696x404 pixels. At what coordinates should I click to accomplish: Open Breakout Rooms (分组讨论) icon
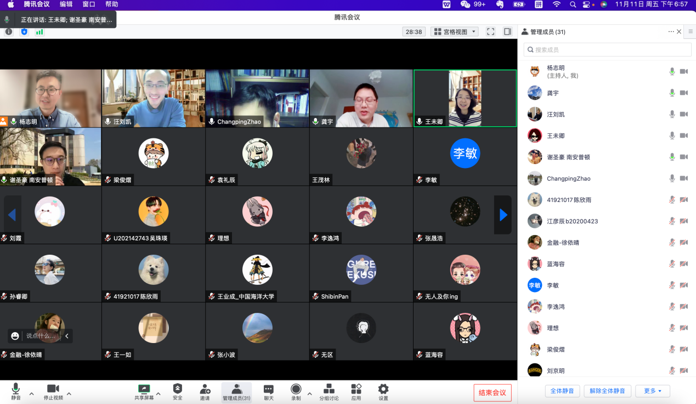point(329,391)
